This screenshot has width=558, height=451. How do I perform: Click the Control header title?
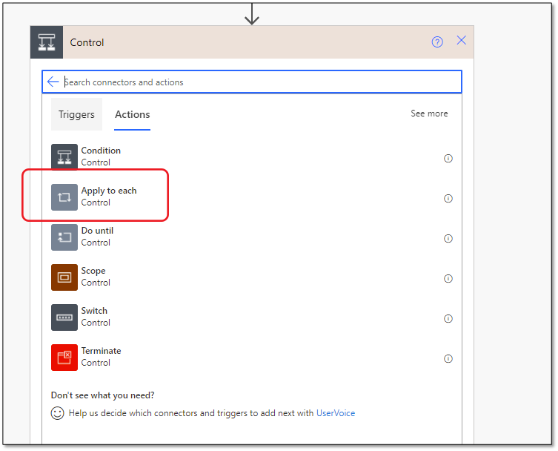pos(87,42)
